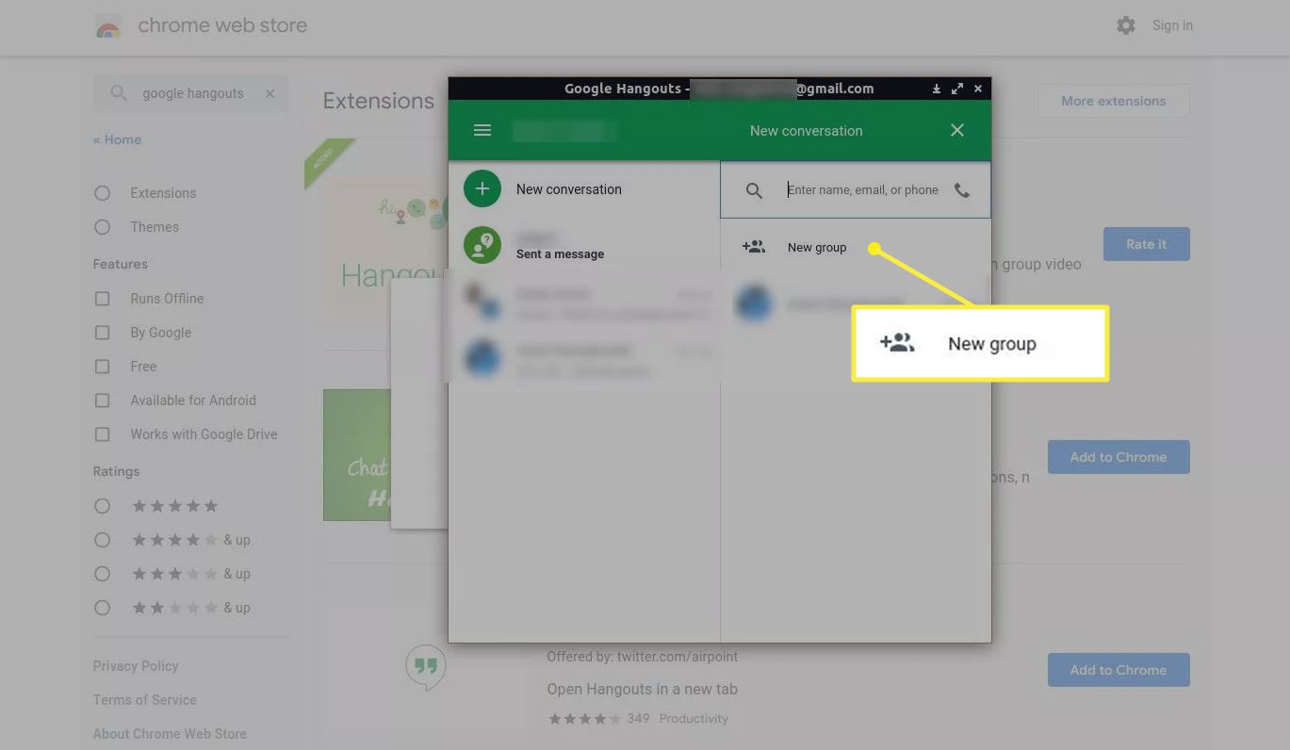Open Chrome Web Store settings gear
The image size is (1290, 750).
click(x=1126, y=25)
